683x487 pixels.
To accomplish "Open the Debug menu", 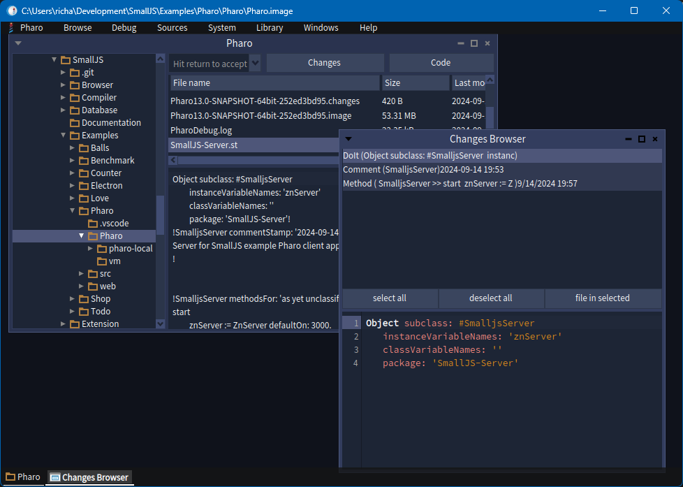I will [x=124, y=28].
